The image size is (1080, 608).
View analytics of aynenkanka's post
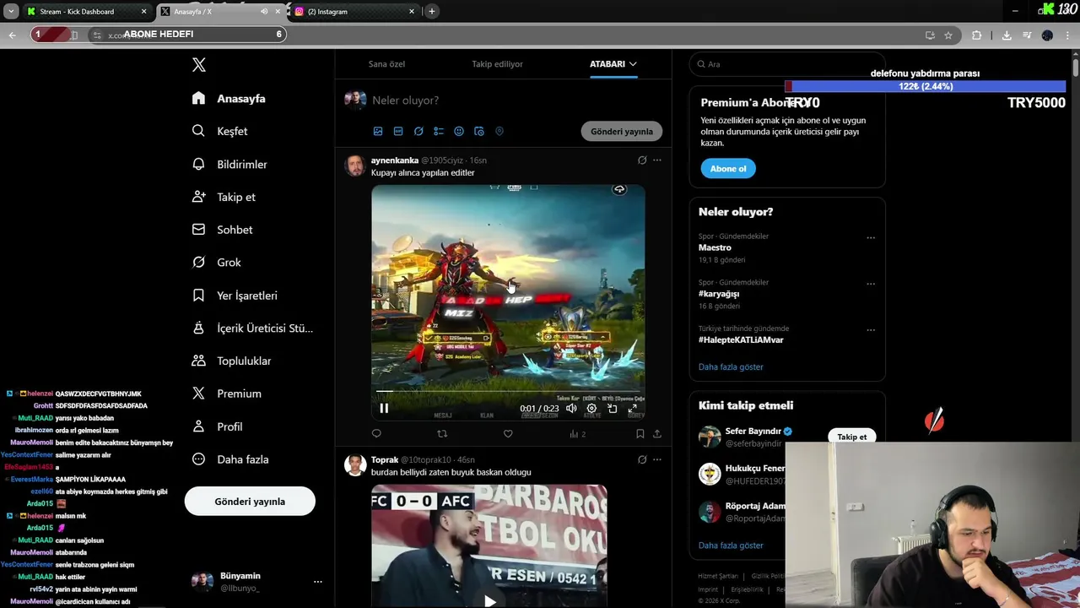(x=577, y=433)
